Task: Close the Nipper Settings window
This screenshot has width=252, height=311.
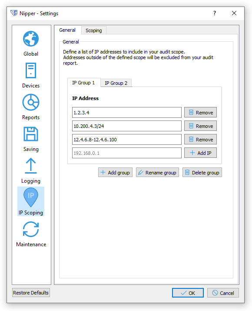Action: pos(234,13)
